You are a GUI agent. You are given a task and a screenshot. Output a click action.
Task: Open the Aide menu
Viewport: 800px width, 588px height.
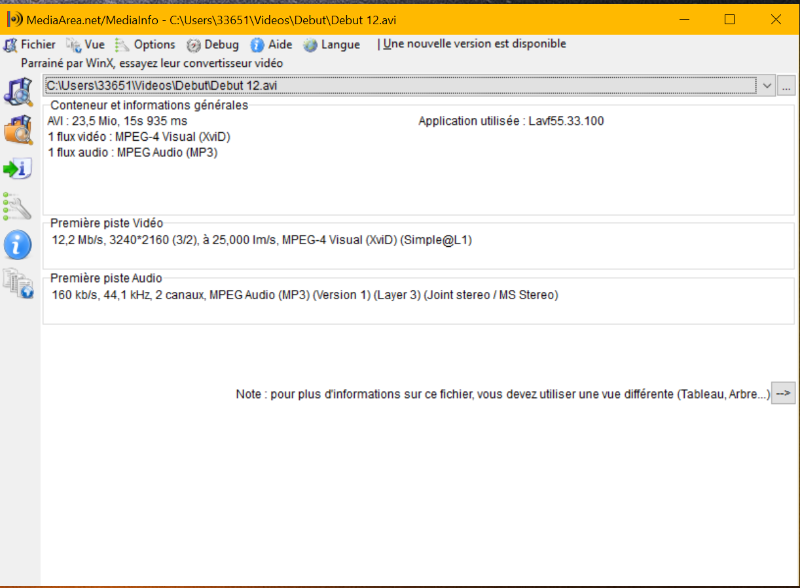tap(280, 45)
